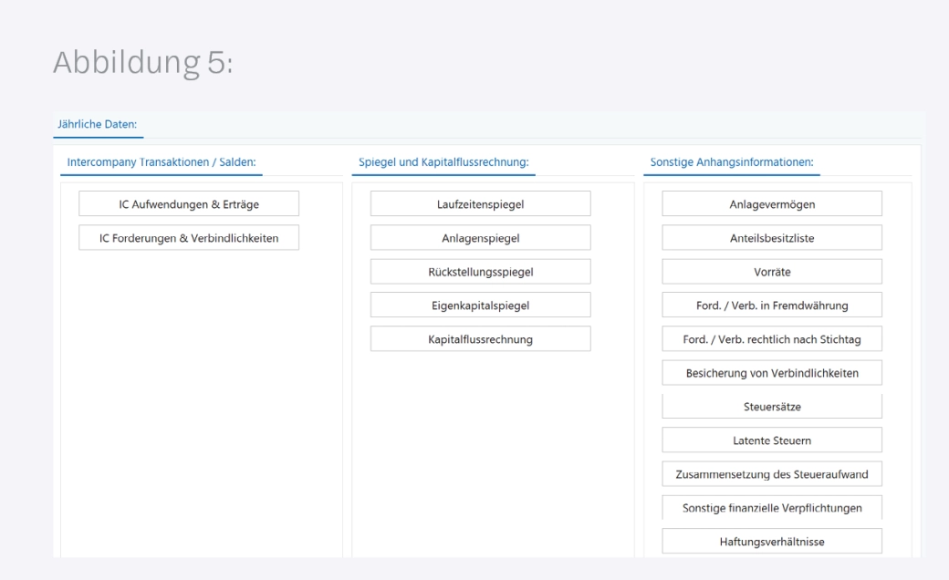Image resolution: width=949 pixels, height=580 pixels.
Task: Select the Steuersätze button
Action: (x=772, y=407)
